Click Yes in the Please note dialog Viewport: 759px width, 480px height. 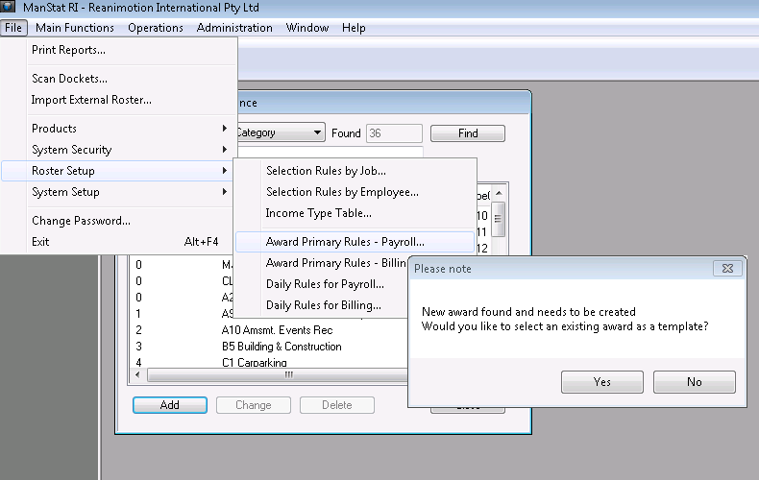click(x=602, y=382)
